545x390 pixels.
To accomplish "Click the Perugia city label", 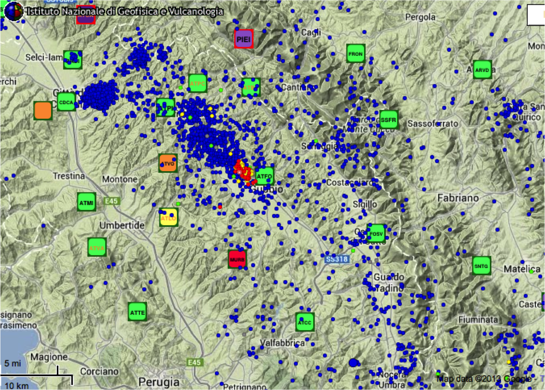I will pyautogui.click(x=159, y=382).
